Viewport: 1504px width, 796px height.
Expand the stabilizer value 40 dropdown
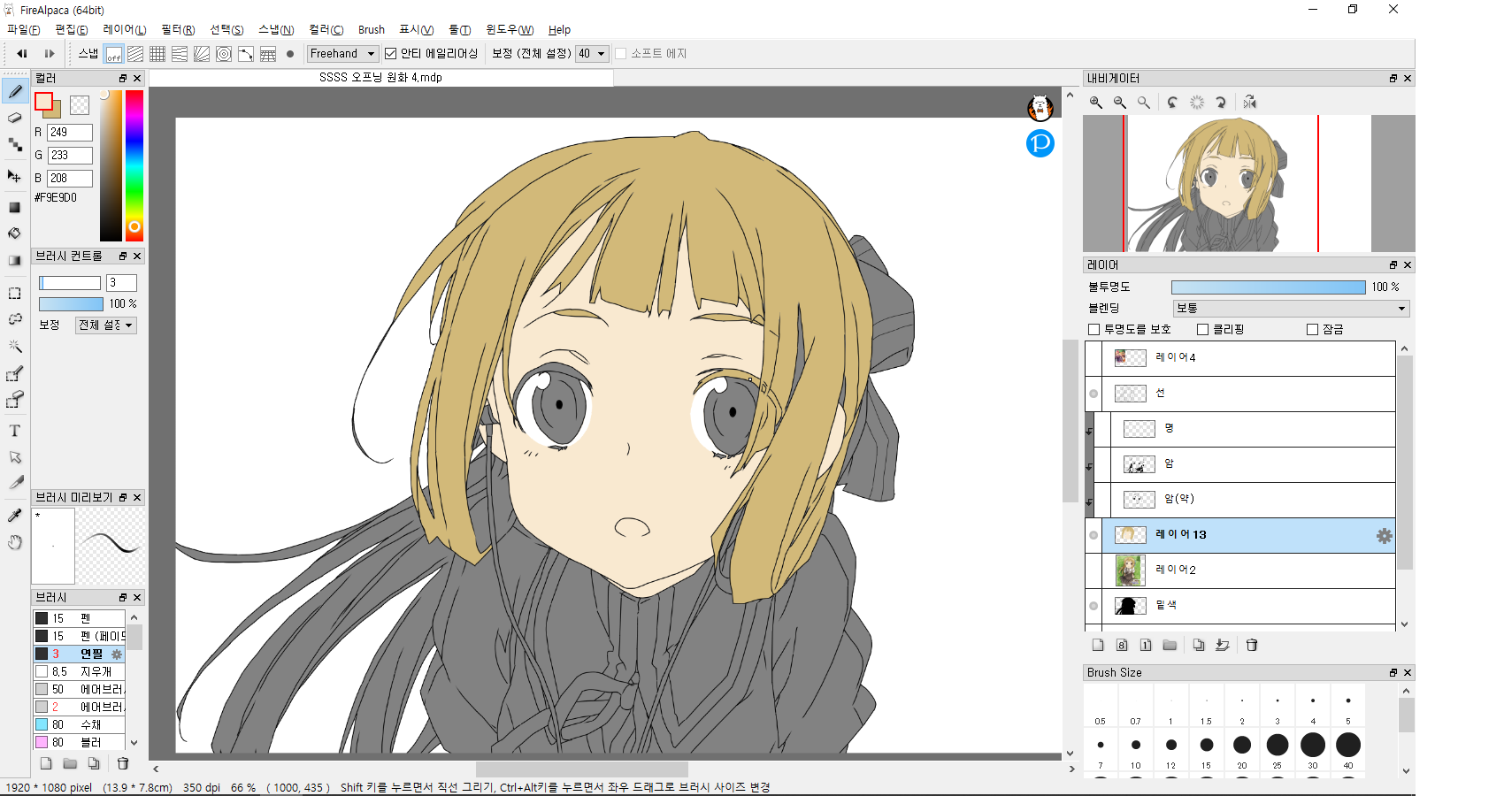point(592,54)
